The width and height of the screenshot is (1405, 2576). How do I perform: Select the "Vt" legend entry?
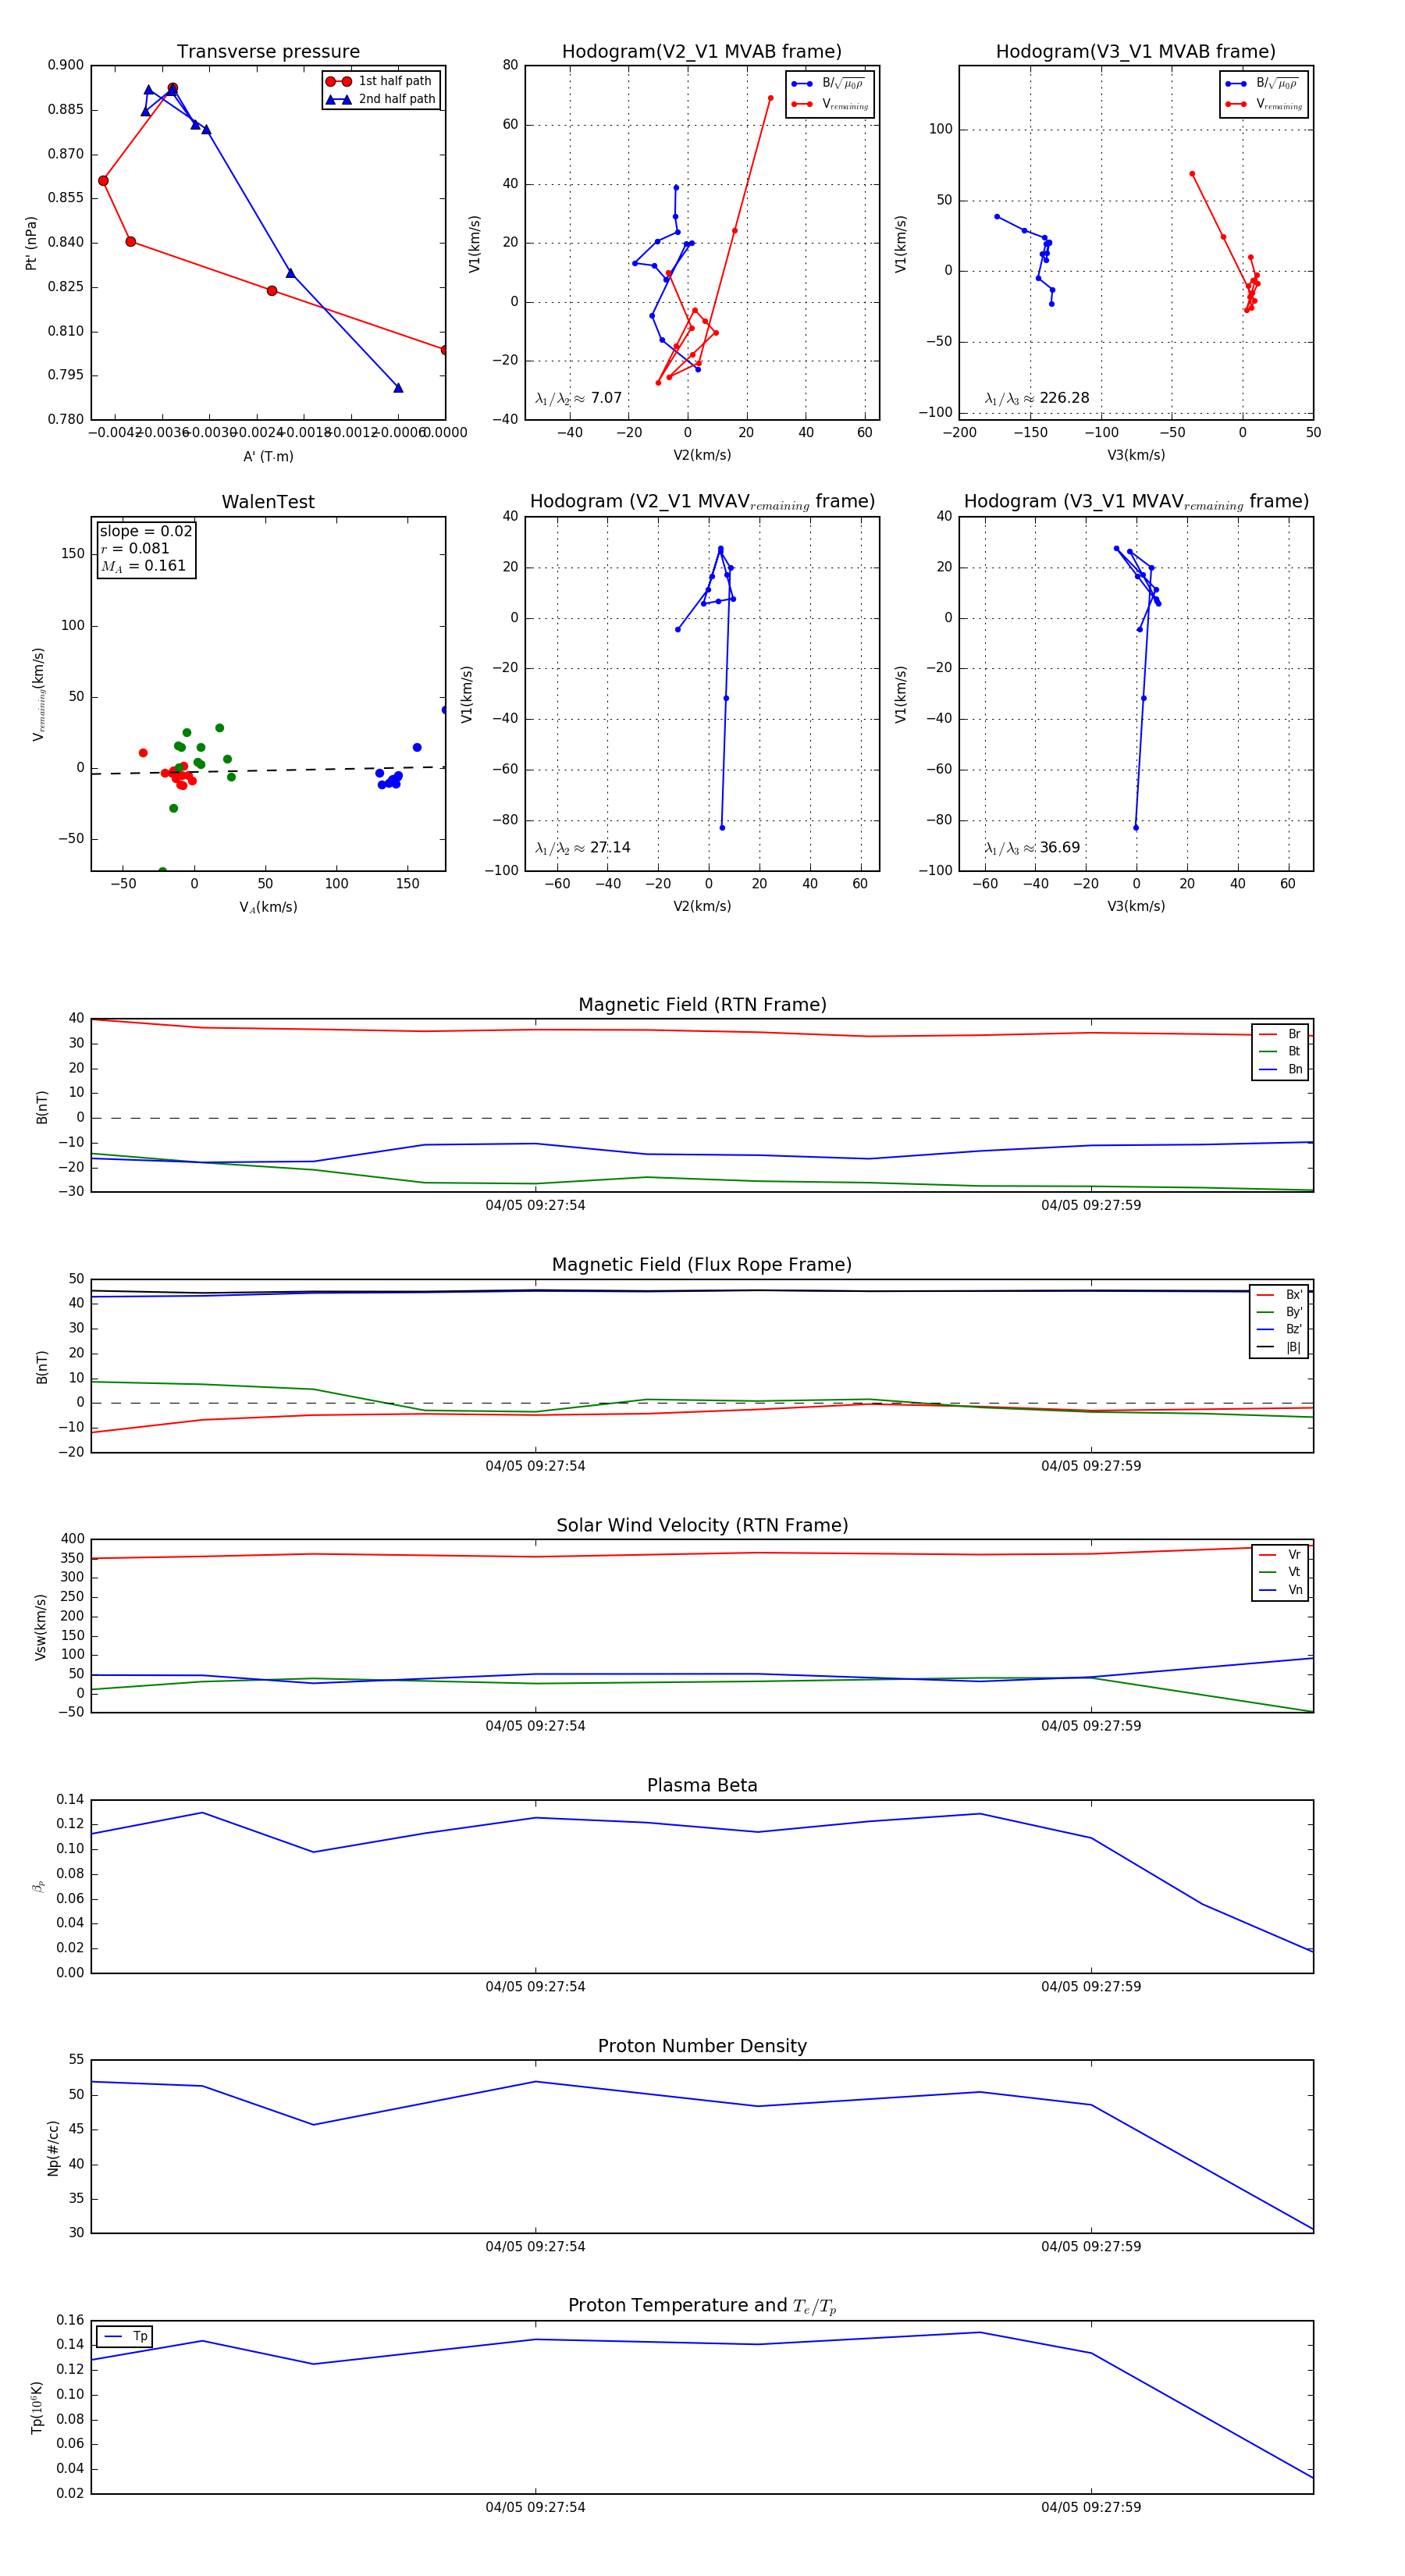[x=1280, y=1573]
